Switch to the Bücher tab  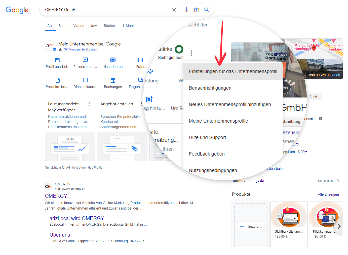(x=109, y=26)
